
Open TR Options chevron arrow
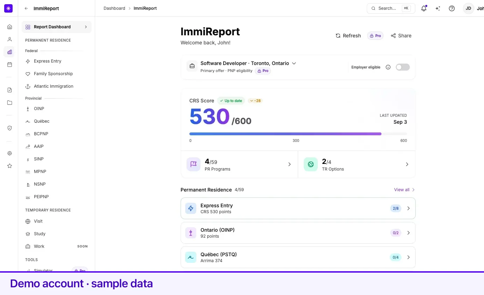coord(407,164)
